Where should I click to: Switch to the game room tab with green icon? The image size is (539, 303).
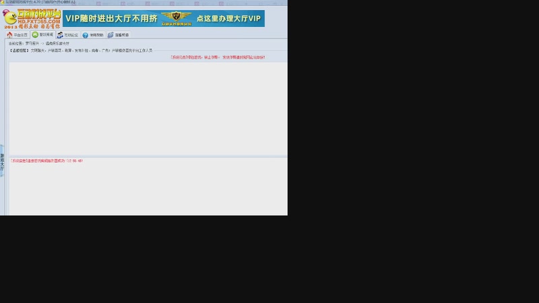click(43, 35)
